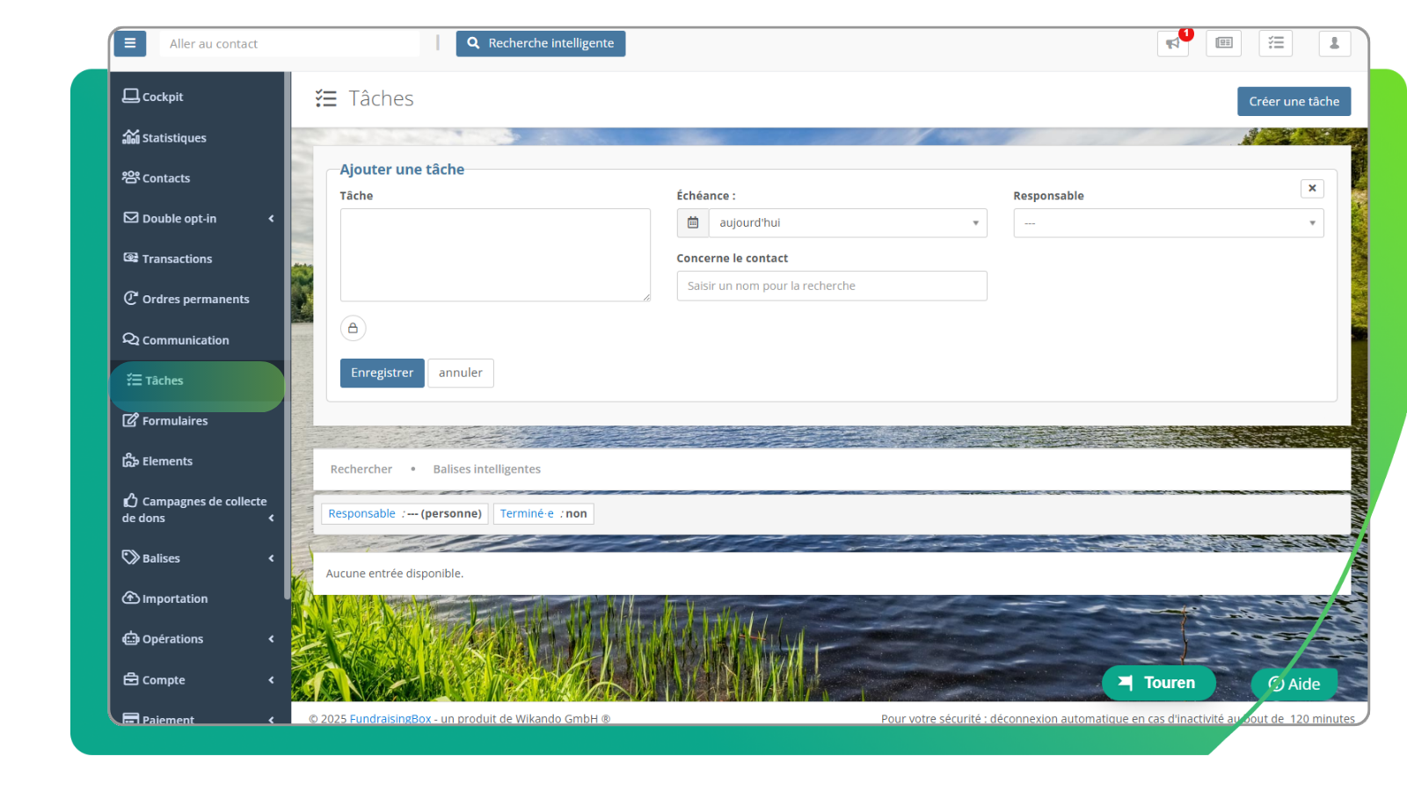Open the user profile icon
The height and width of the screenshot is (791, 1407).
point(1334,43)
